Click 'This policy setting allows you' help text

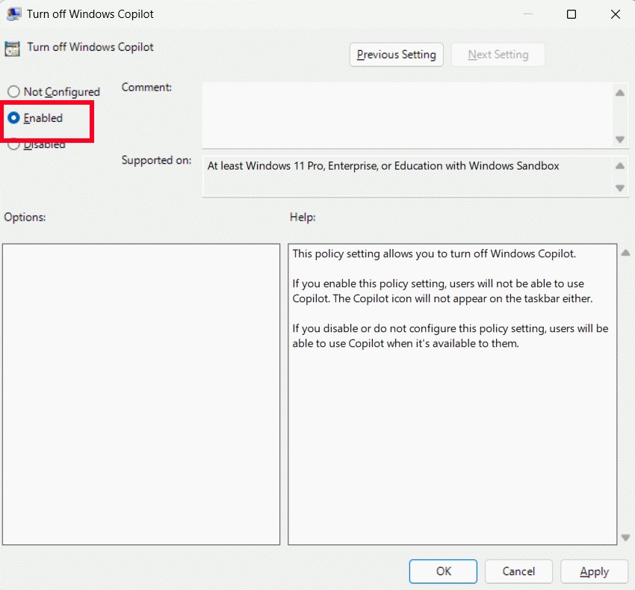pos(434,253)
